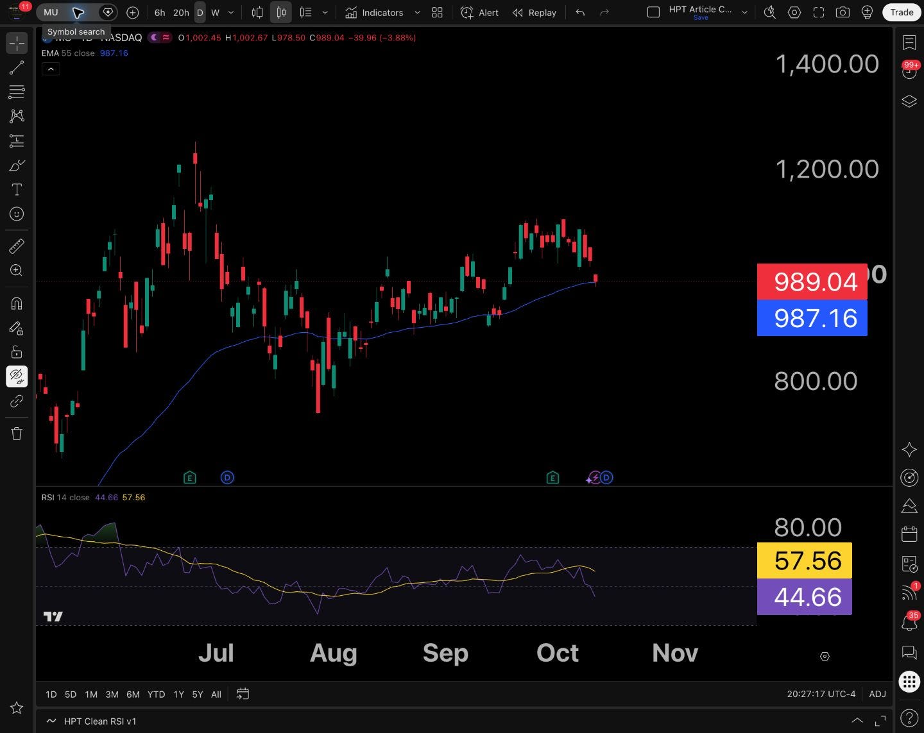Select the trend line drawing tool
The width and height of the screenshot is (924, 733).
[17, 67]
